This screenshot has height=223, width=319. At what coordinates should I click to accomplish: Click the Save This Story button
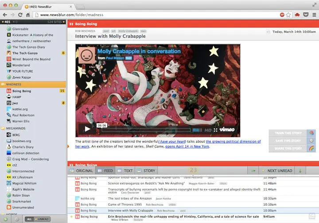pyautogui.click(x=292, y=140)
